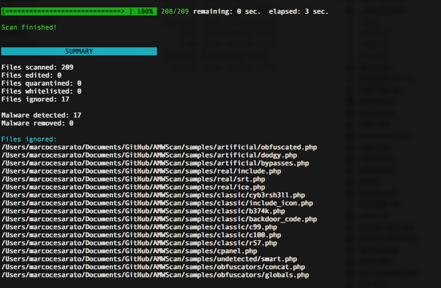Click the classic/c100.php path
Viewport: 441px width, 288px height.
(141, 235)
